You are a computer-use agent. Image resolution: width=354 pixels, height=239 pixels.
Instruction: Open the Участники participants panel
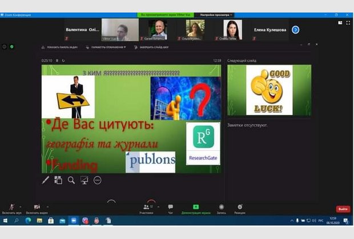(x=146, y=209)
